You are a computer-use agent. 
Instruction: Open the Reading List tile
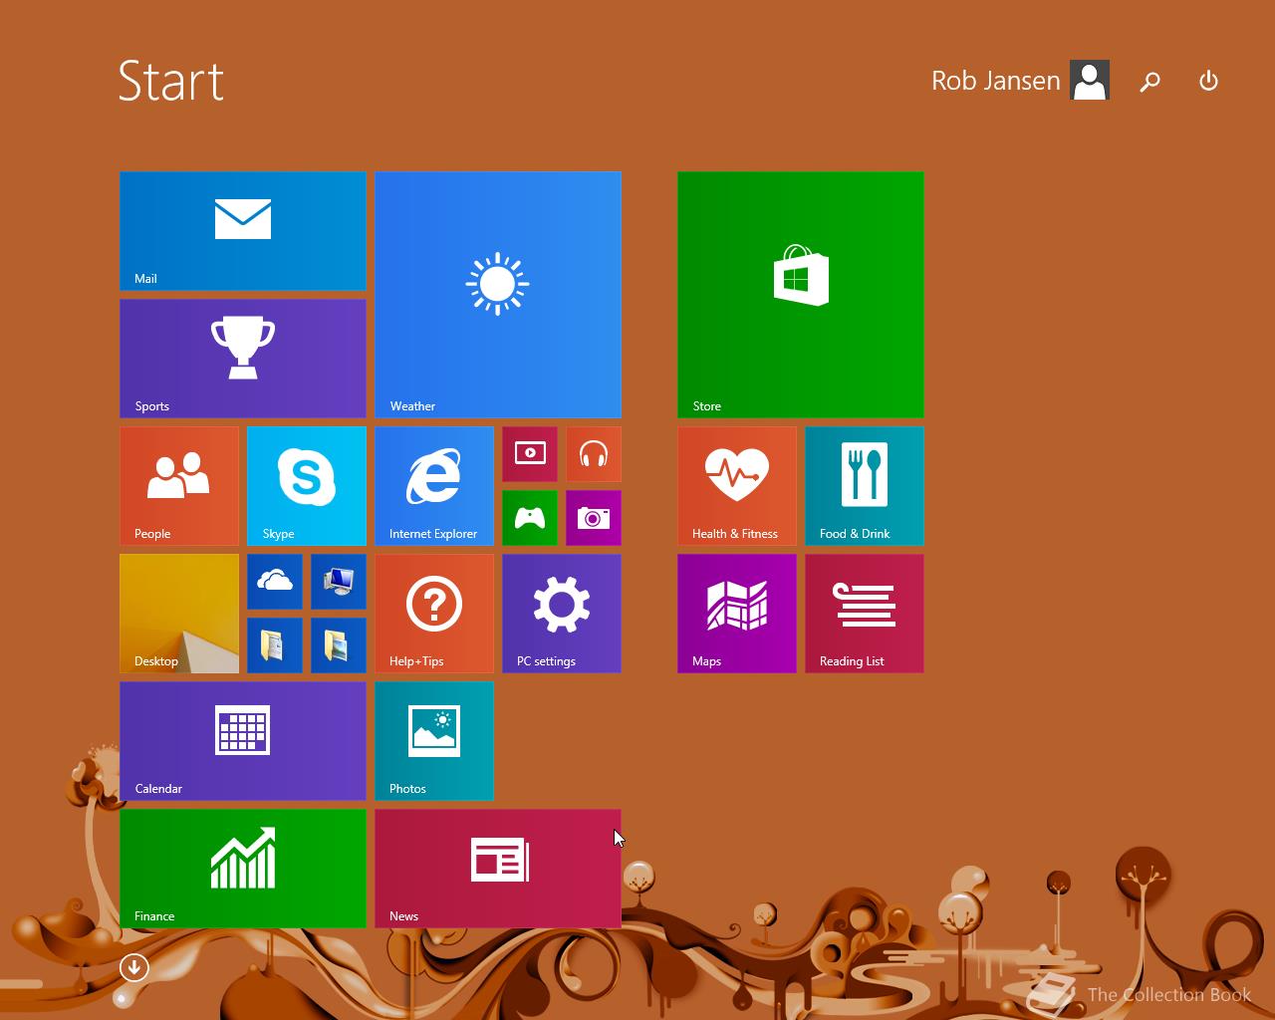click(x=865, y=614)
